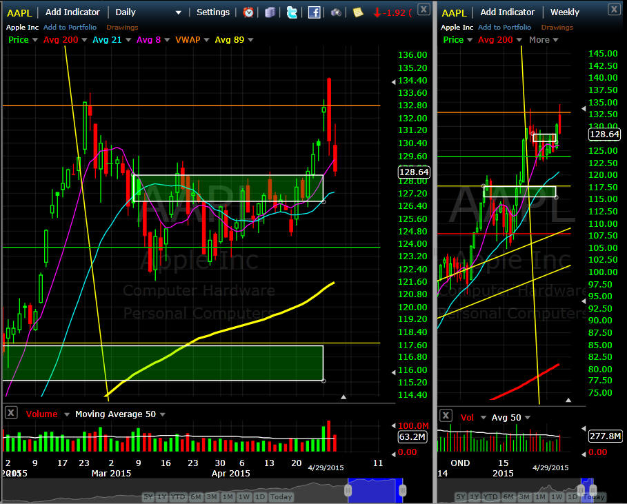Share chart via Twitter icon
This screenshot has height=504, width=627.
click(292, 12)
